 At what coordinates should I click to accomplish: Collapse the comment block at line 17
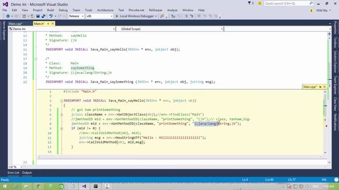tap(36, 59)
